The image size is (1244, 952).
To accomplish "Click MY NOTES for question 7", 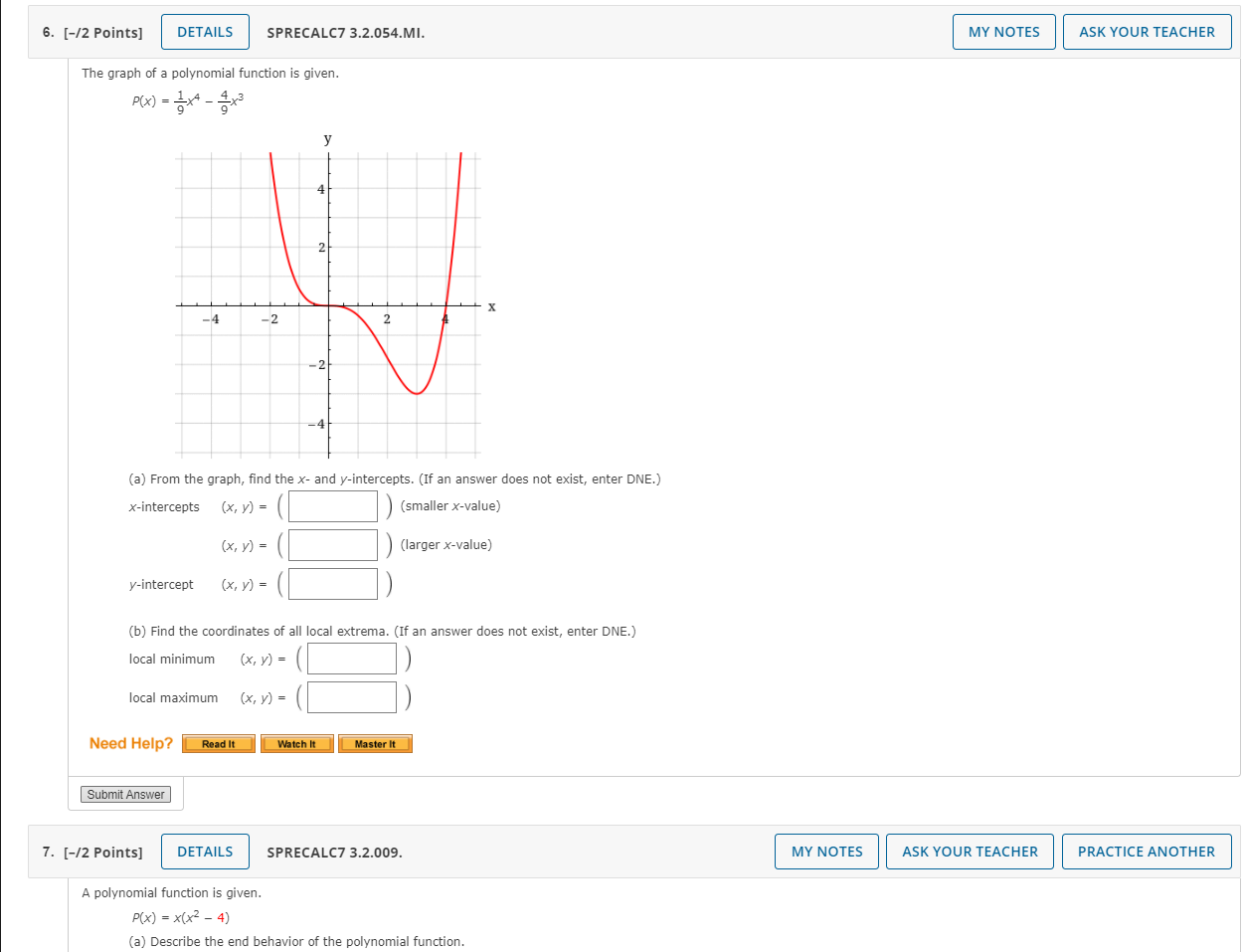I will pyautogui.click(x=826, y=852).
